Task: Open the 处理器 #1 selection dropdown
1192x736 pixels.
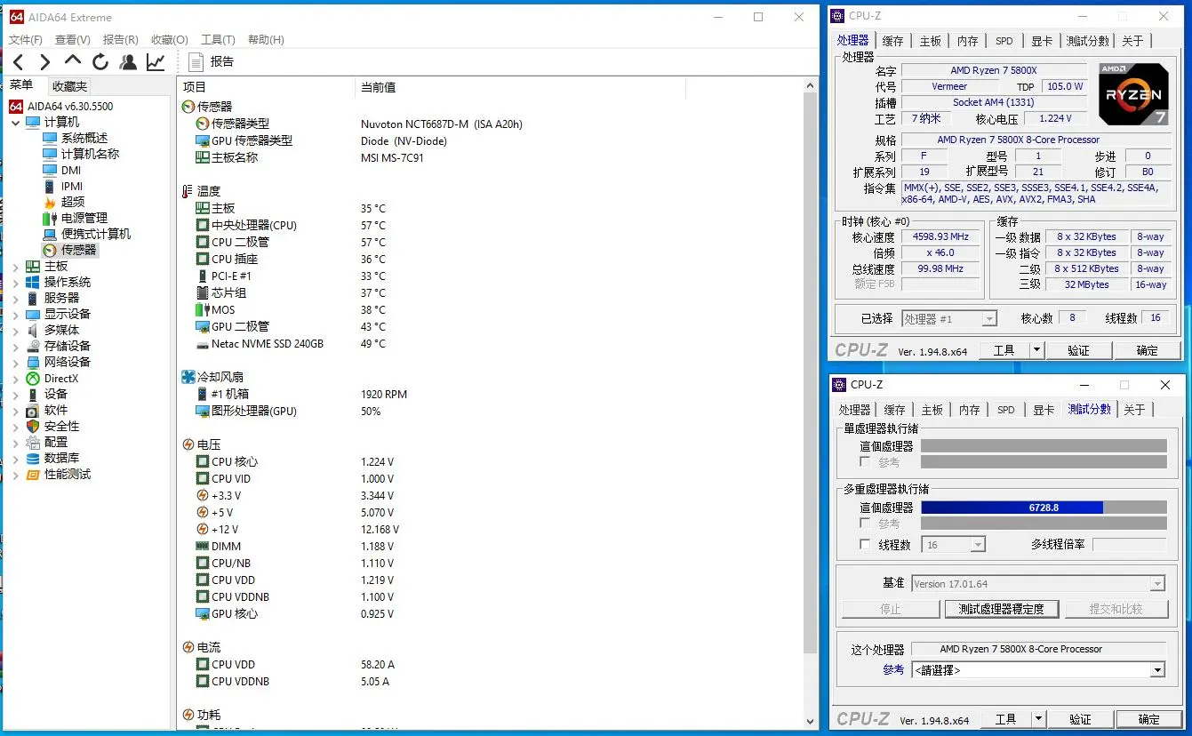Action: [949, 318]
